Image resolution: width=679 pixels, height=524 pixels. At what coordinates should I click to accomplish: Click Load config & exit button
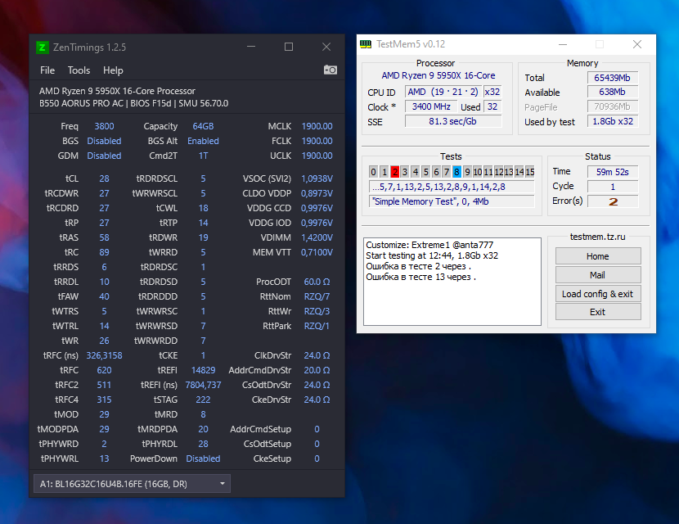point(597,294)
